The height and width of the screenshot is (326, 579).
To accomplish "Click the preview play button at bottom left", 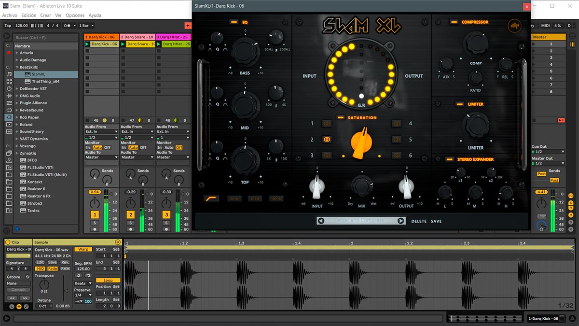I will [7, 318].
